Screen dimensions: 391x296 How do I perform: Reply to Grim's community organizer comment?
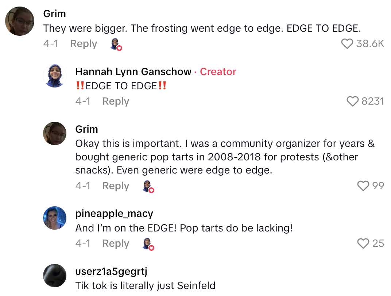(116, 186)
